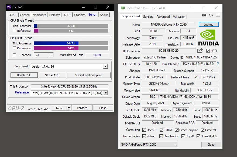
Task: Click the Stress CPU button
Action: 52,75
